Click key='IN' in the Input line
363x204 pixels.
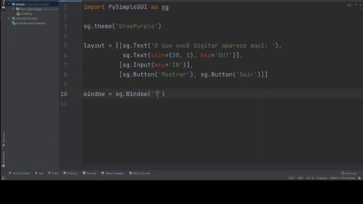coord(168,65)
